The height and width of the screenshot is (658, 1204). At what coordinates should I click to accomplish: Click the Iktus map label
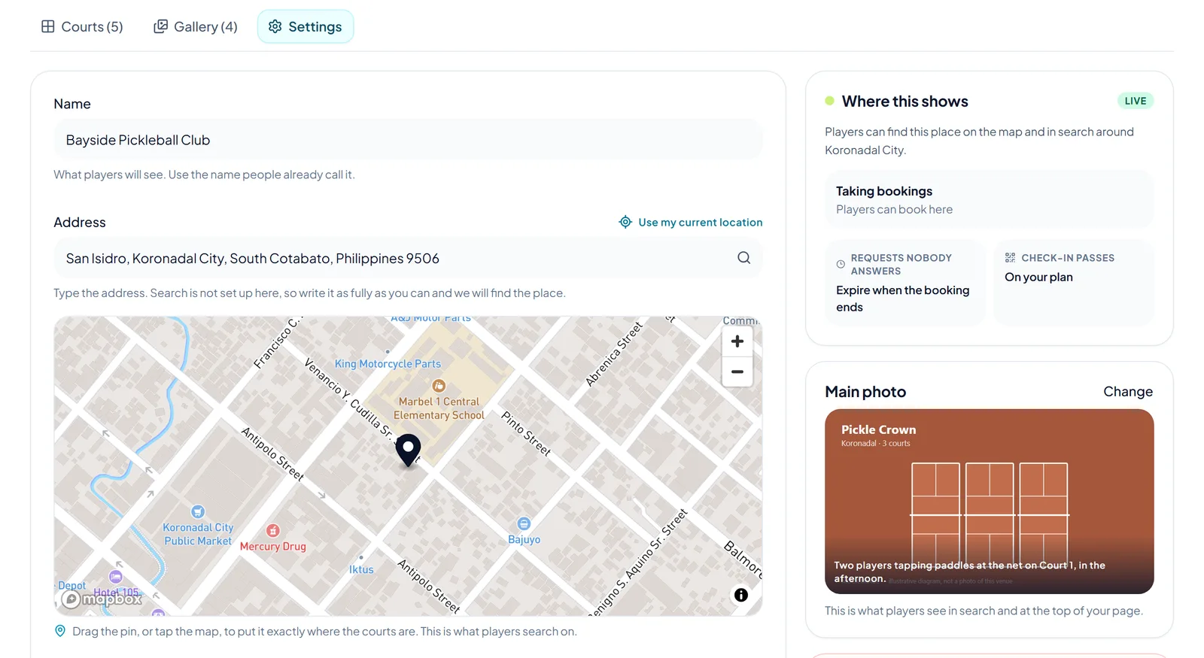[x=361, y=570]
